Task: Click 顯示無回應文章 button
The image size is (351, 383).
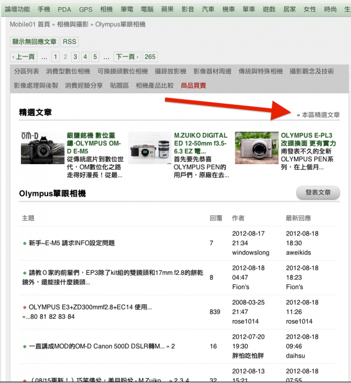Action: pos(35,42)
